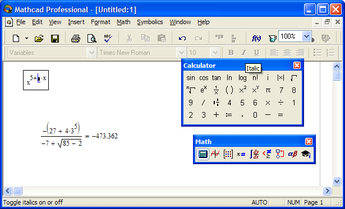Align regions across
This screenshot has width=345, height=209.
[x=219, y=37]
